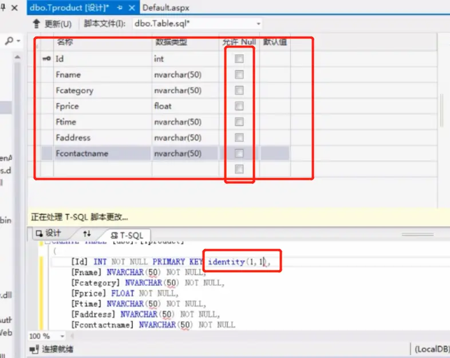The image size is (450, 358).
Task: Click the (LocalDB) status bar entry
Action: [x=432, y=349]
